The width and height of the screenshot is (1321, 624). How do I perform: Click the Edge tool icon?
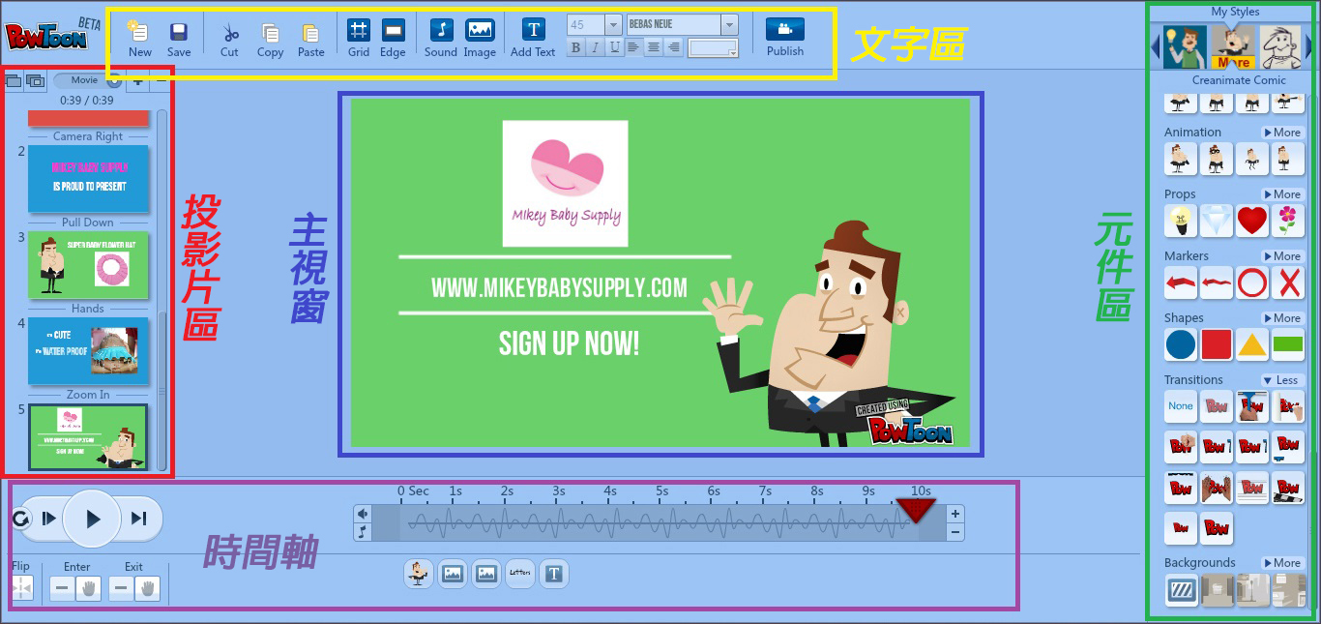pyautogui.click(x=393, y=30)
